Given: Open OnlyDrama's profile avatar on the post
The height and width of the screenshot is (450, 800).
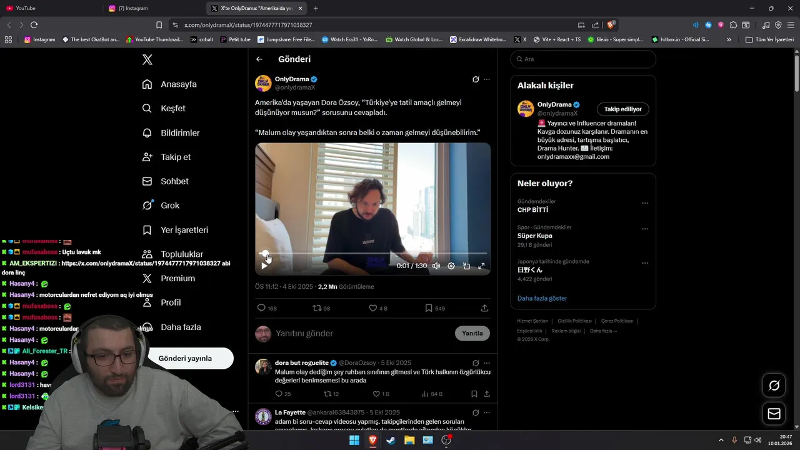Looking at the screenshot, I should click(263, 83).
